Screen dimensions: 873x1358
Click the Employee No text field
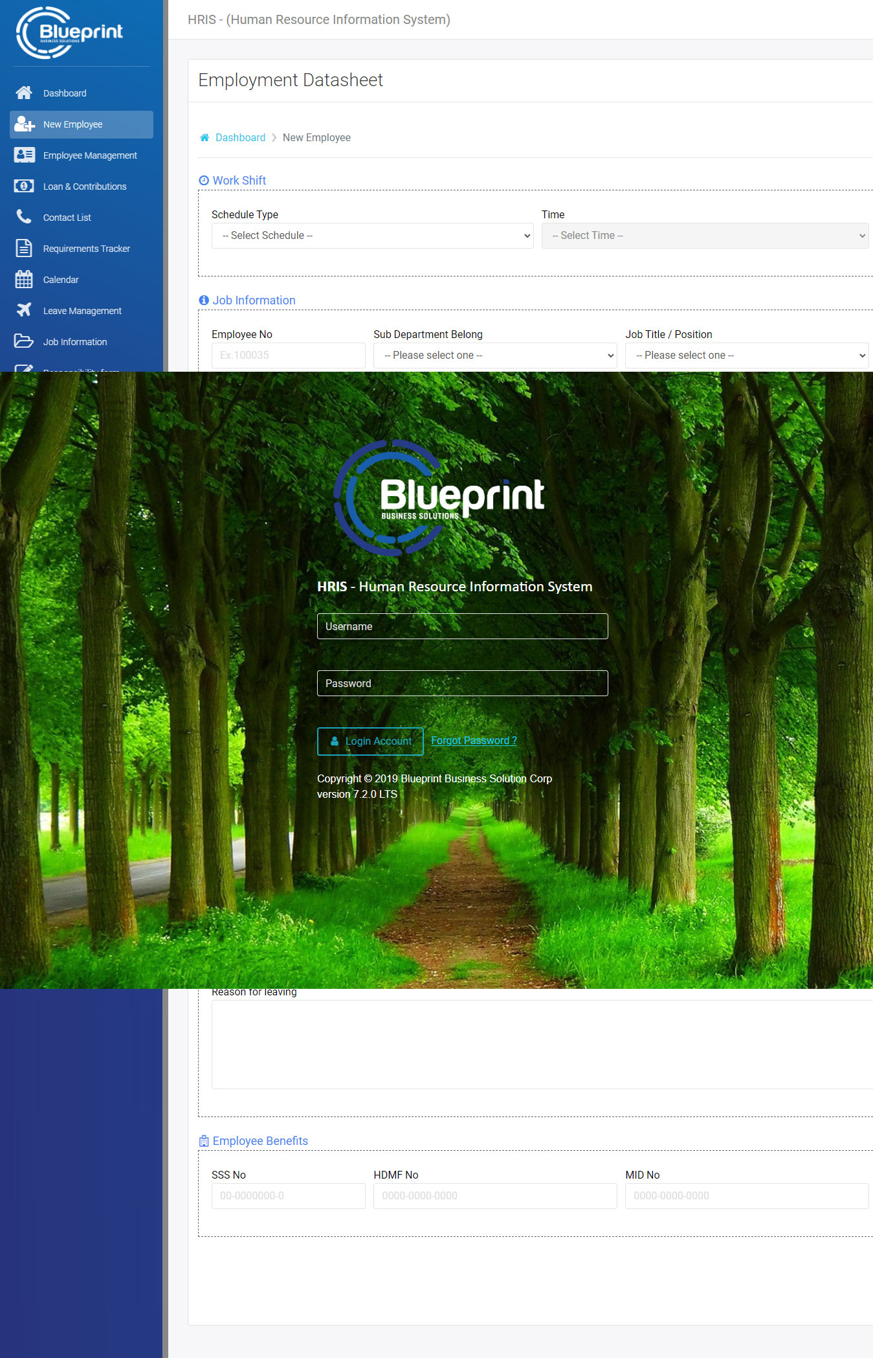(288, 356)
